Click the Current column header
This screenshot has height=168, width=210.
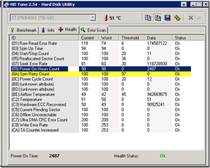pos(89,38)
